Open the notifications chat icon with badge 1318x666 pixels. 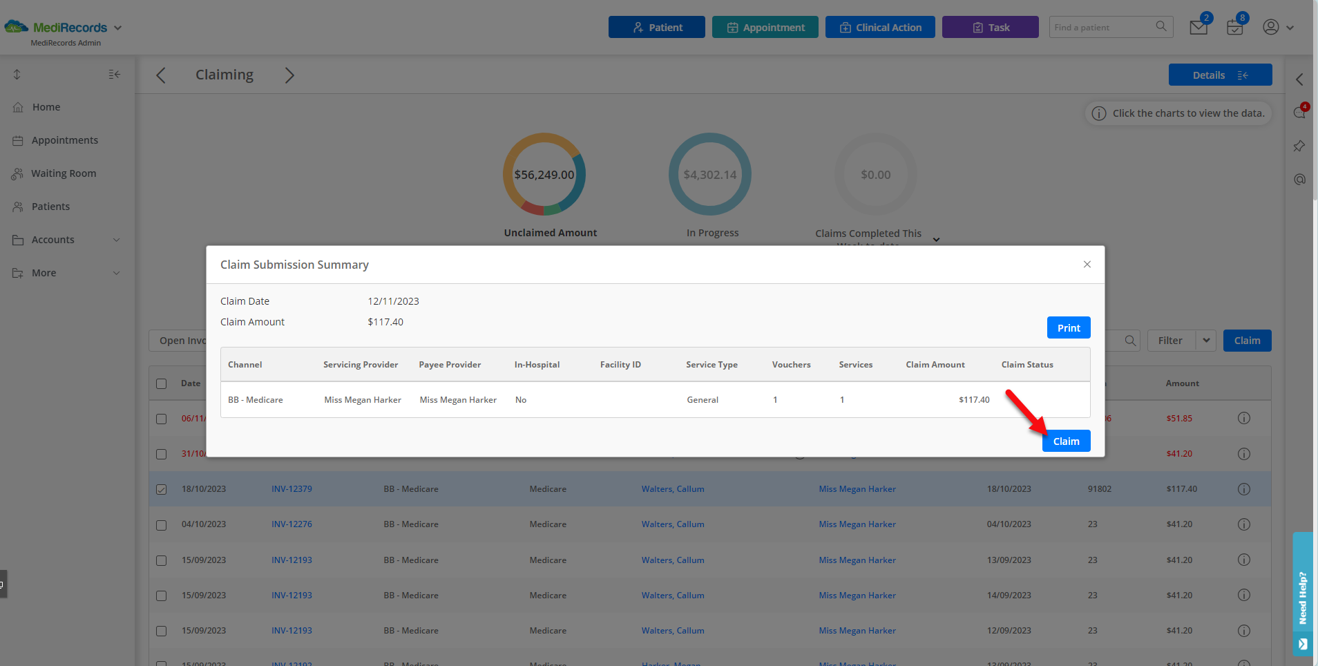[1299, 113]
